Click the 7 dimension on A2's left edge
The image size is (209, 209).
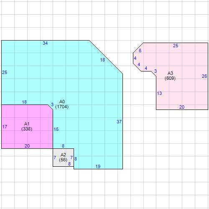coord(55,158)
